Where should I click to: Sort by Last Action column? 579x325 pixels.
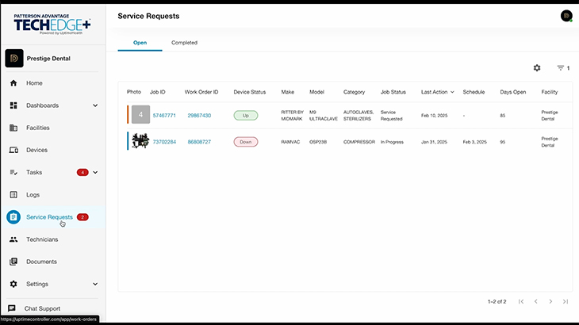pos(437,92)
